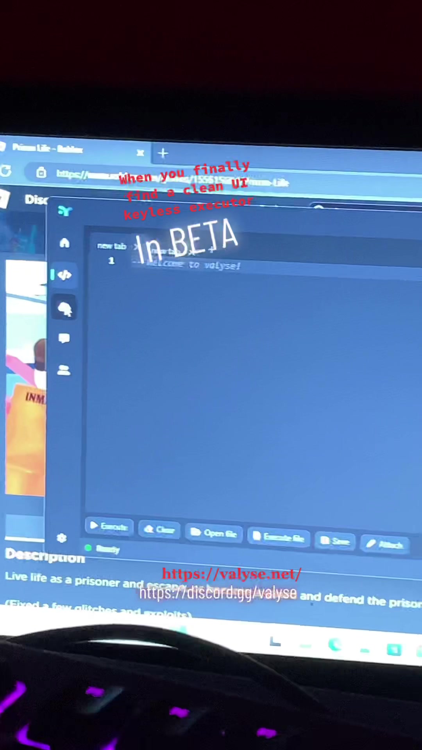Open the green square icon in the taskbar

(x=394, y=650)
